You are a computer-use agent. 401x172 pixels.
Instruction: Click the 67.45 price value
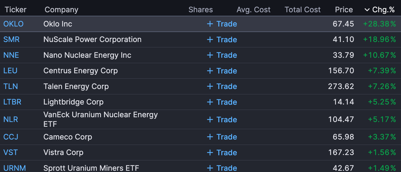pos(343,24)
